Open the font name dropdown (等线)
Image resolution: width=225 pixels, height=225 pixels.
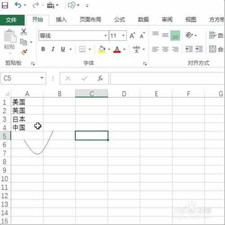[105, 36]
